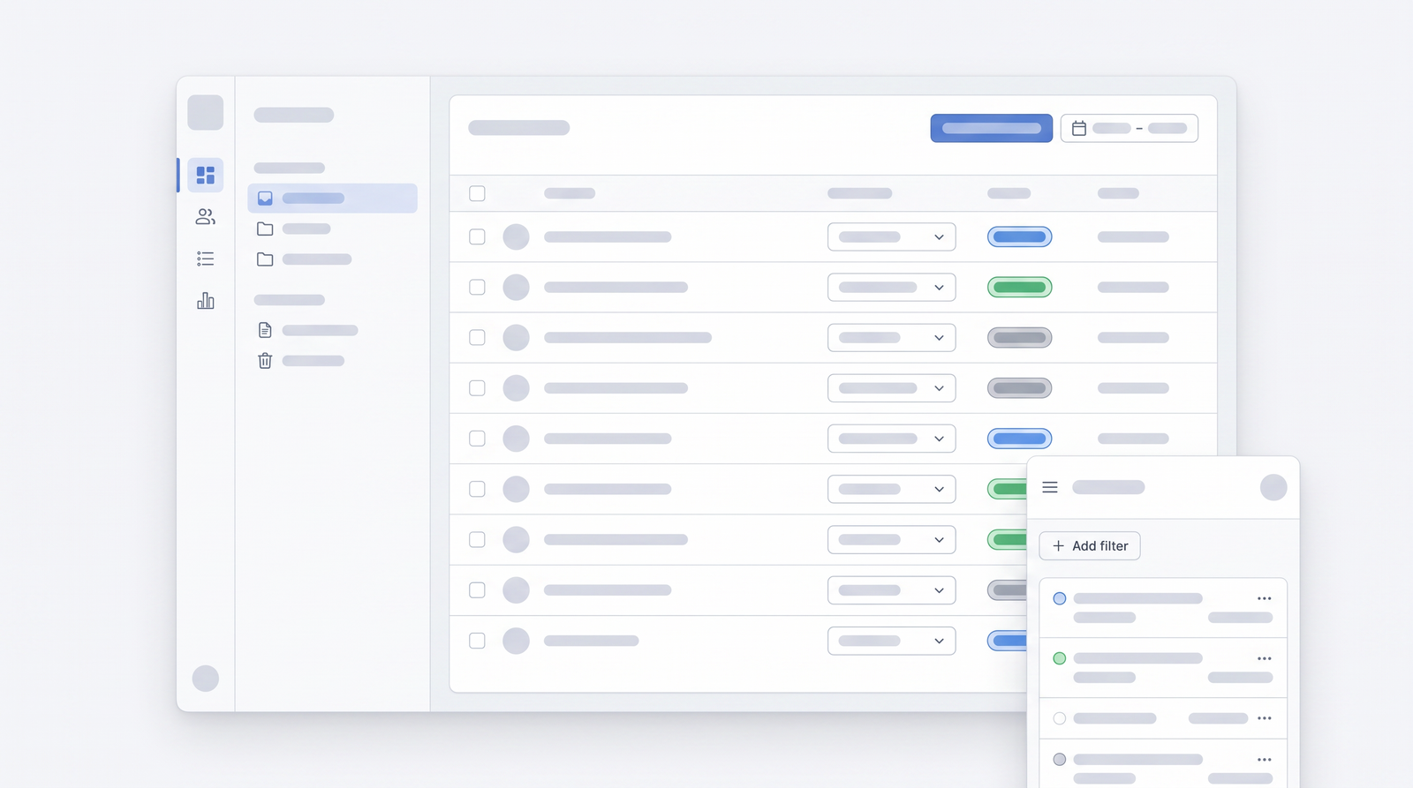Tick the checkbox in sixth table row
This screenshot has height=788, width=1413.
[477, 489]
